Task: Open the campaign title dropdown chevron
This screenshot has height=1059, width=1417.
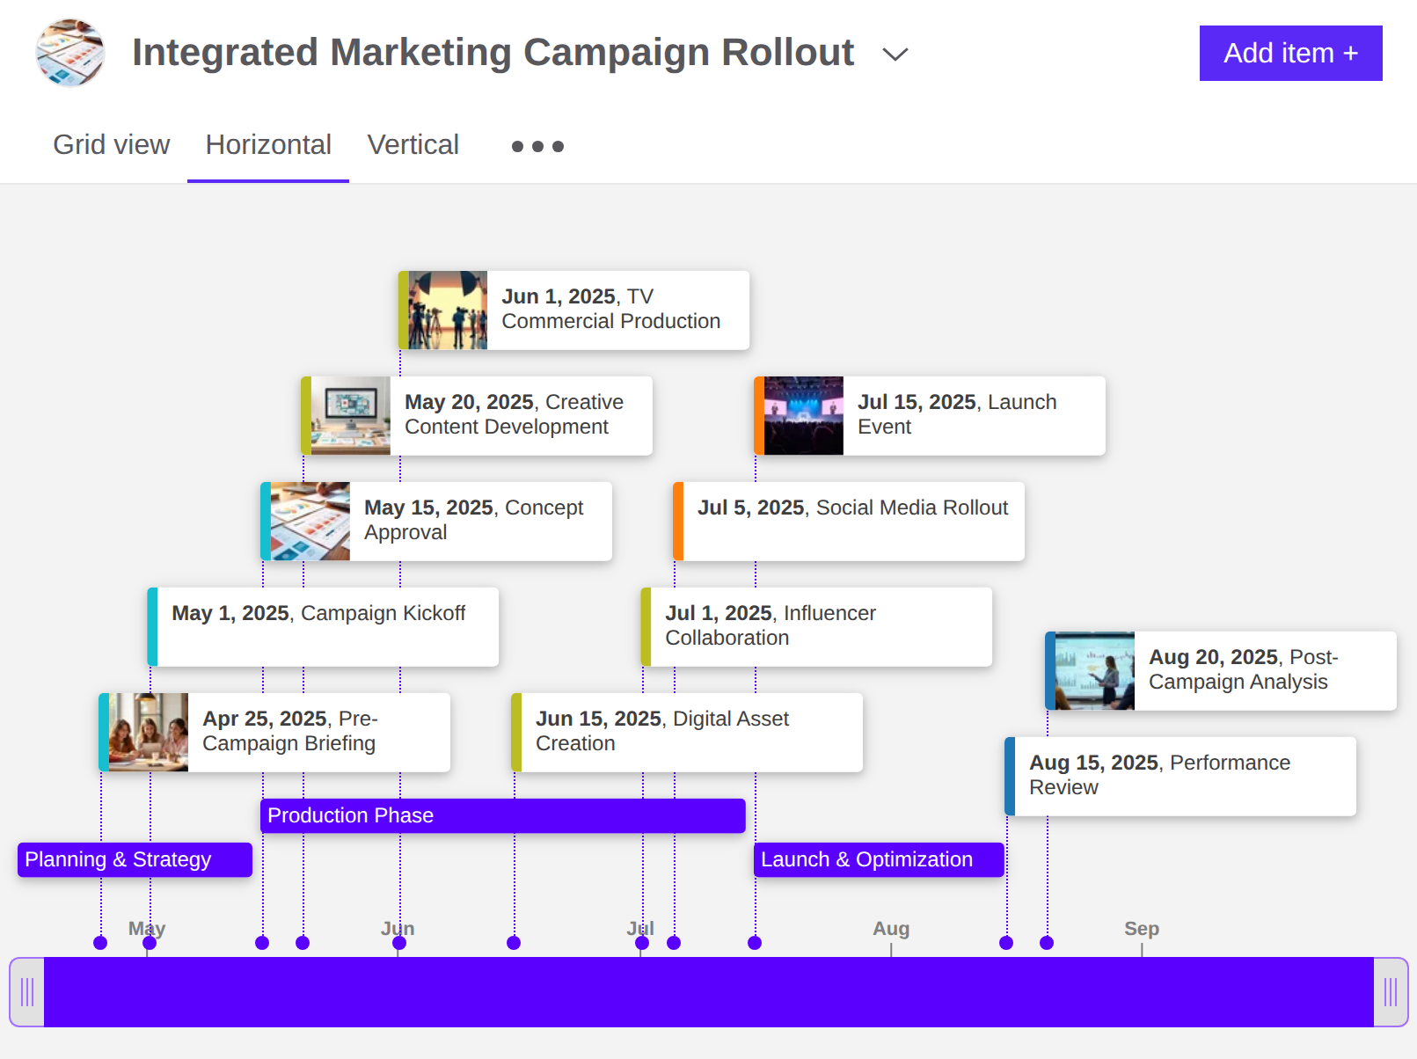Action: (895, 54)
